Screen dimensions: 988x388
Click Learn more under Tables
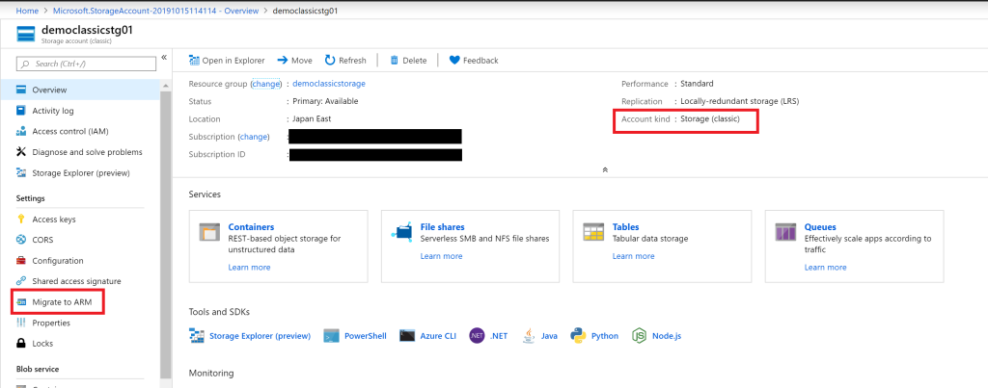point(633,256)
